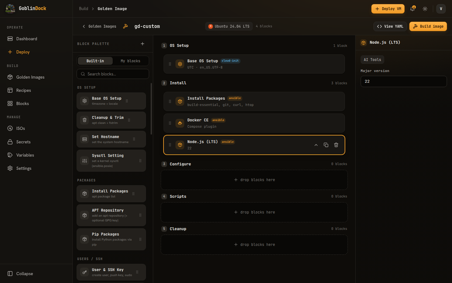Grab the palette Pip Packages drag handle
This screenshot has width=452, height=283.
coord(140,239)
